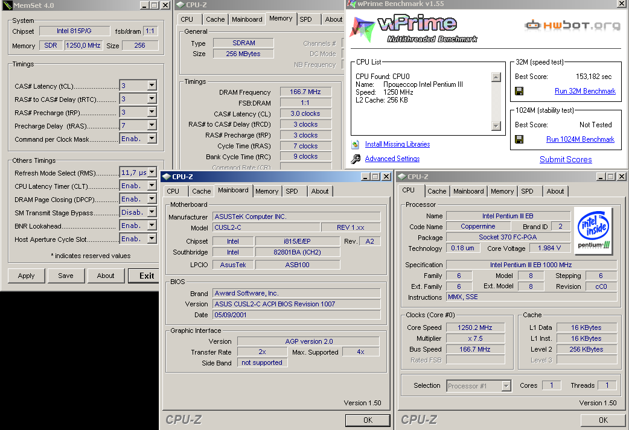The width and height of the screenshot is (629, 430).
Task: Open the Precharge Delay (tRAS) dropdown
Action: (152, 125)
